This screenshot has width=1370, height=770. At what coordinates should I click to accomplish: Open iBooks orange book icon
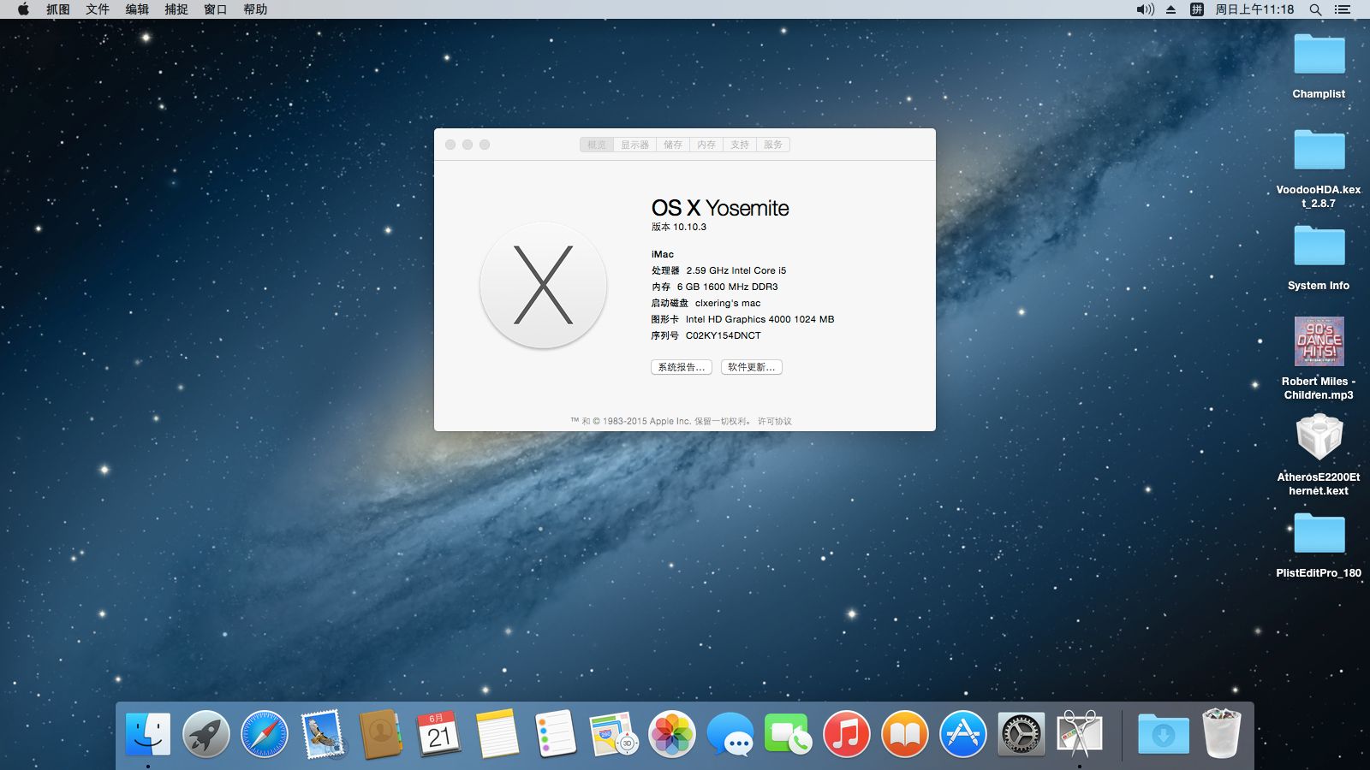pyautogui.click(x=905, y=734)
